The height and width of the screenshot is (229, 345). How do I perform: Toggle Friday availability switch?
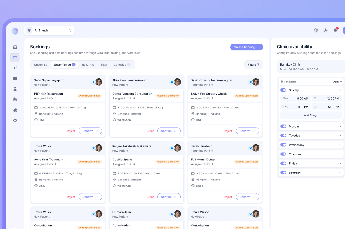coord(283,163)
